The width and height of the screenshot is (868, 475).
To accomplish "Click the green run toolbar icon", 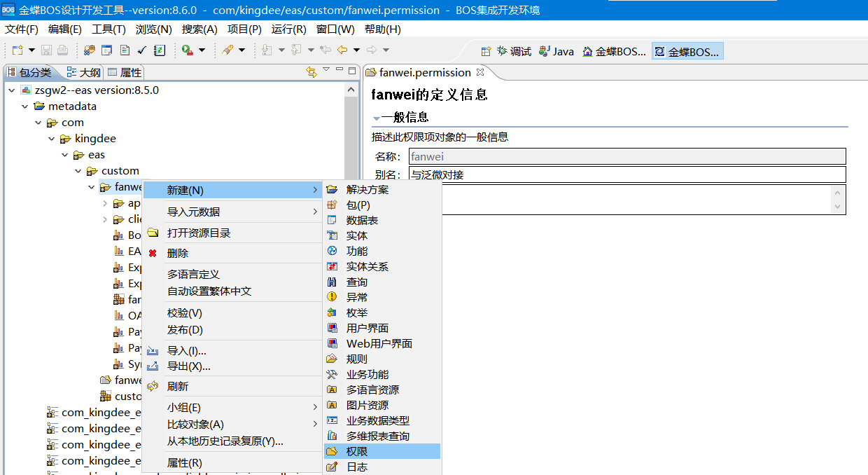I will pyautogui.click(x=188, y=50).
